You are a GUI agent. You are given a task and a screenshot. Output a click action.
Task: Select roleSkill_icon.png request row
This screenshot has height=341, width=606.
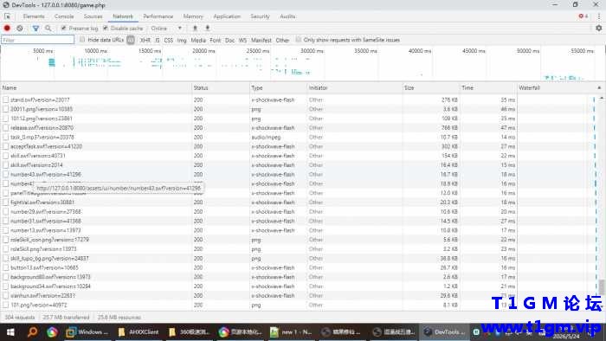pos(300,240)
